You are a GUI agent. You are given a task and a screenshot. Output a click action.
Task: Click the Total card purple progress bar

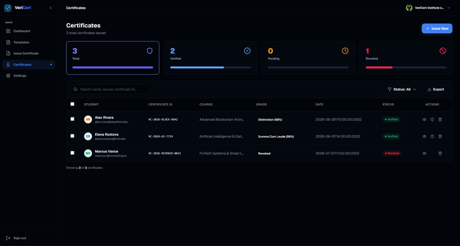pos(112,67)
